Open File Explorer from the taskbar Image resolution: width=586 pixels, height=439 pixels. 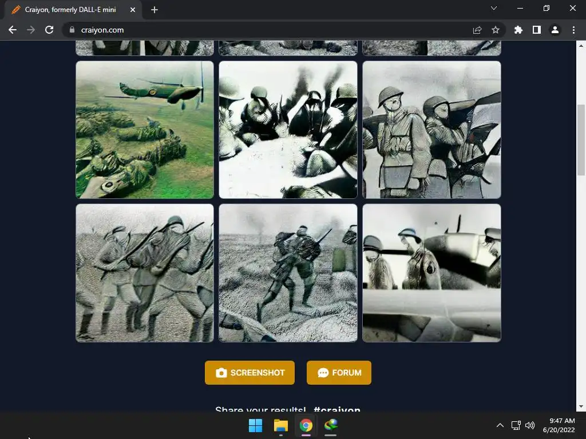280,425
